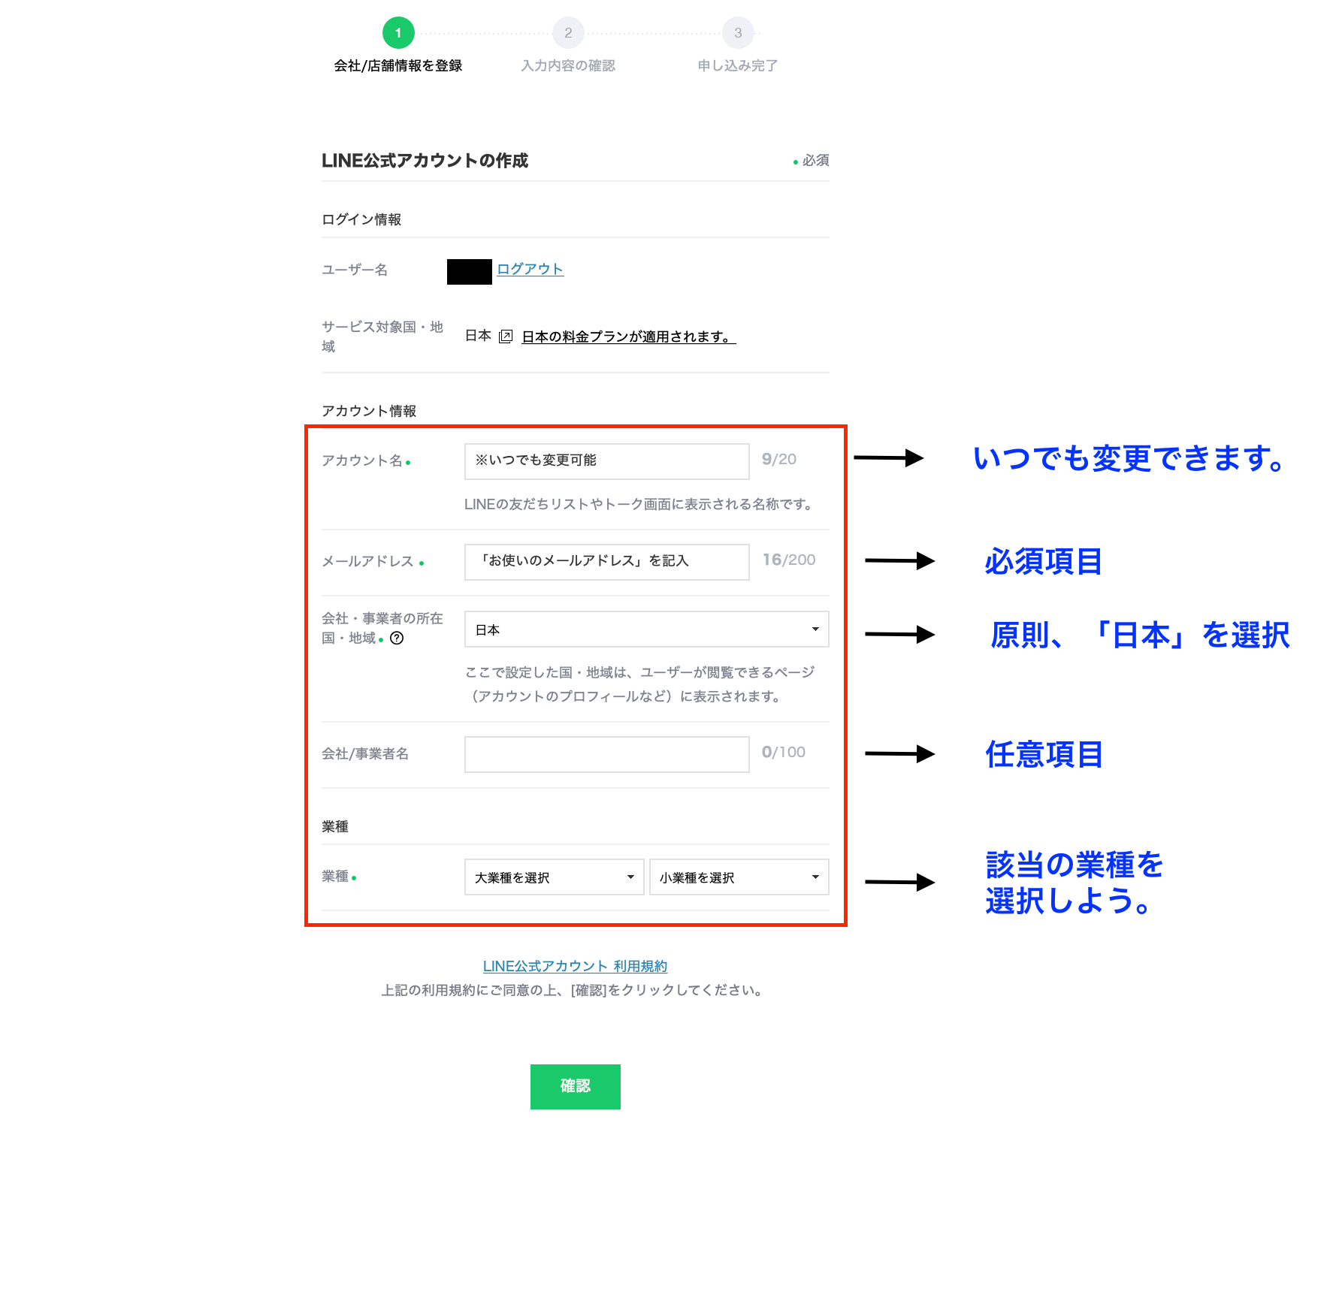Click the LINE公式アカウントの作成 heading
This screenshot has height=1313, width=1336.
[425, 161]
